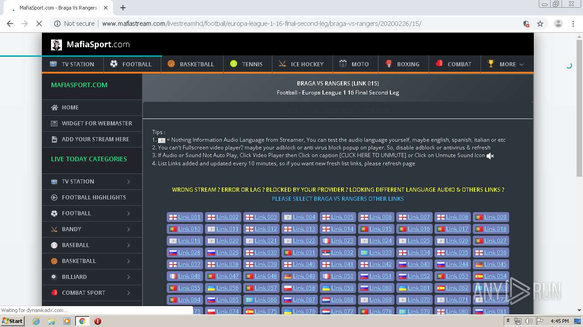This screenshot has width=583, height=327.
Task: Open the Moto nav tab
Action: (x=355, y=64)
